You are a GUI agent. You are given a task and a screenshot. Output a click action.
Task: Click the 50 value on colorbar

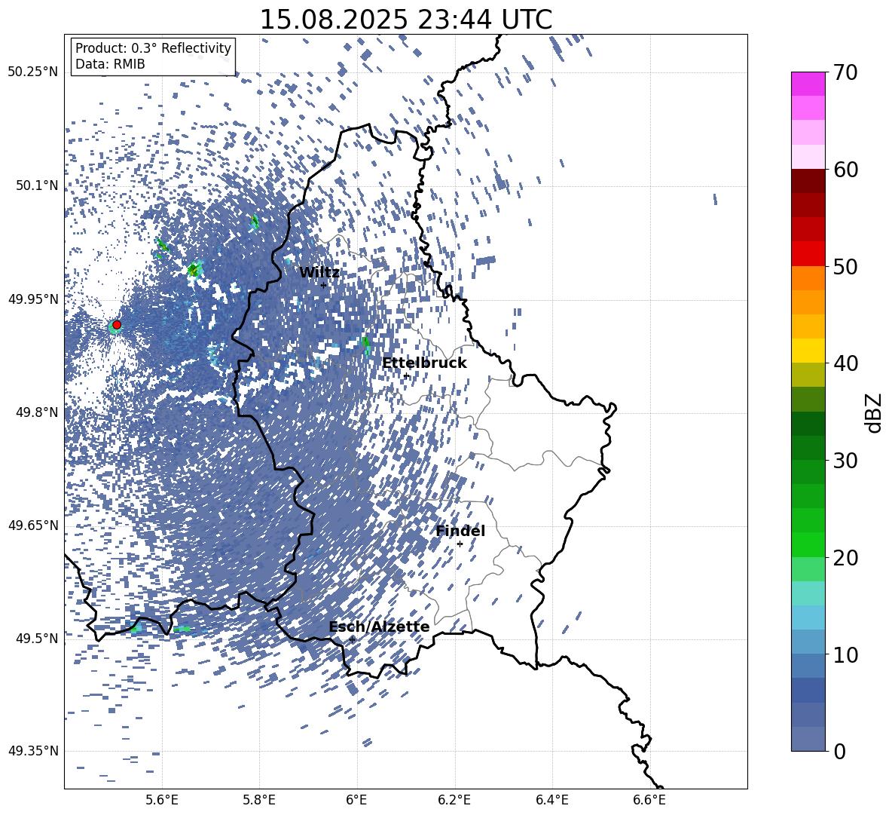[845, 266]
